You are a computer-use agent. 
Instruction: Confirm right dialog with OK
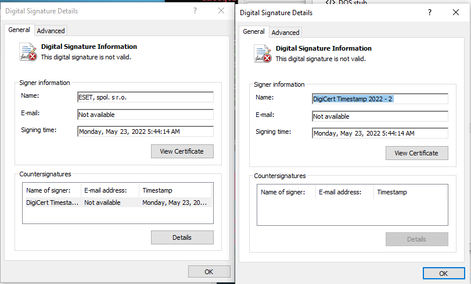coord(444,273)
